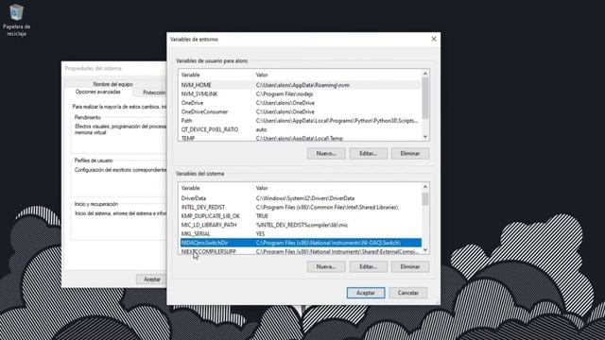Select the MIC_LD_LIBRARY_PATH variable row
Viewport: 605px width, 340px height.
[301, 225]
